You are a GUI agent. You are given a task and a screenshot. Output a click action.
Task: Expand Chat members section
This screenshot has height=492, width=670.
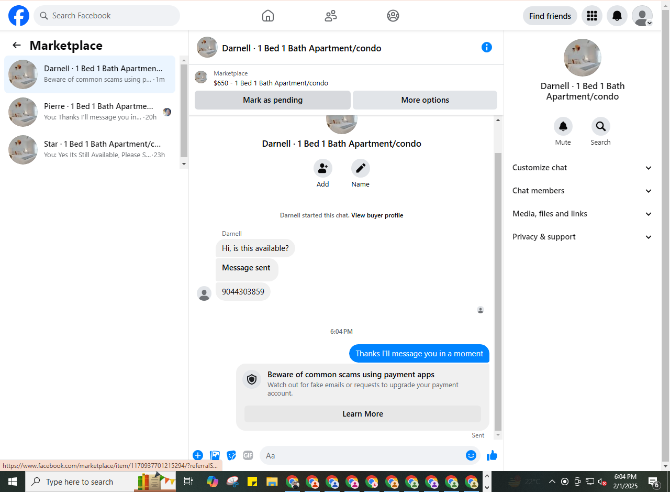[x=583, y=191]
